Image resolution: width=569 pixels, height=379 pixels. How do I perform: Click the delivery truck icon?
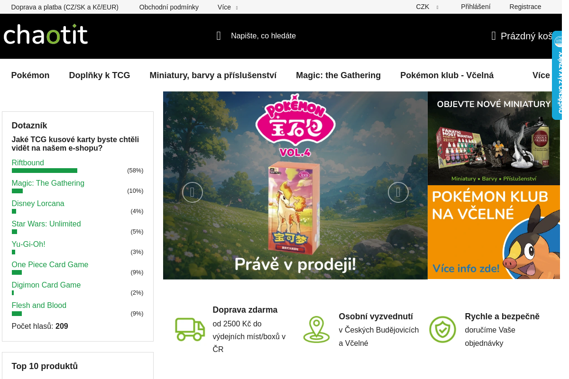pos(190,329)
